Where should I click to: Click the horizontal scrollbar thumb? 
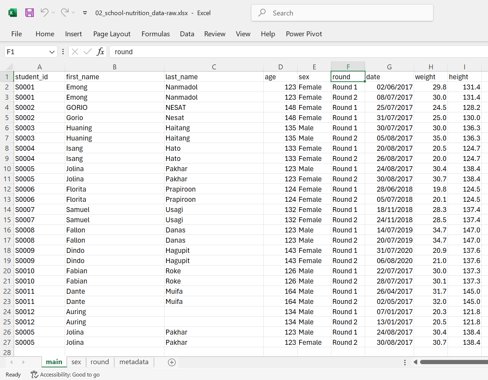pos(454,362)
